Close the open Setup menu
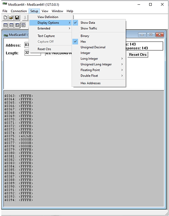The width and height of the screenshot is (169, 216). [x=34, y=11]
